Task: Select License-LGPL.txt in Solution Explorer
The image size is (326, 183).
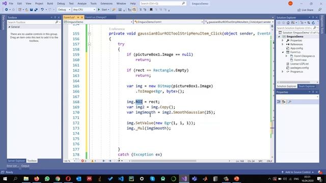Action: tap(299, 64)
